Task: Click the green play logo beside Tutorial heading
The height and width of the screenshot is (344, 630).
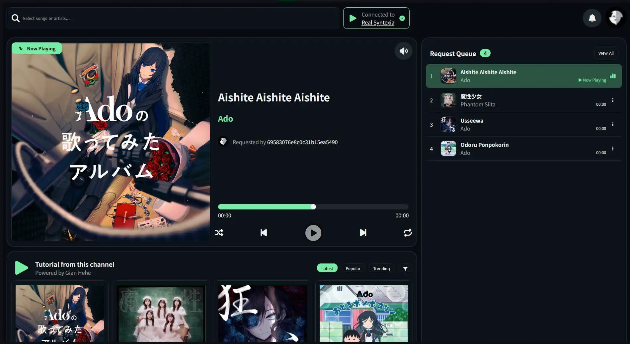Action: [22, 268]
